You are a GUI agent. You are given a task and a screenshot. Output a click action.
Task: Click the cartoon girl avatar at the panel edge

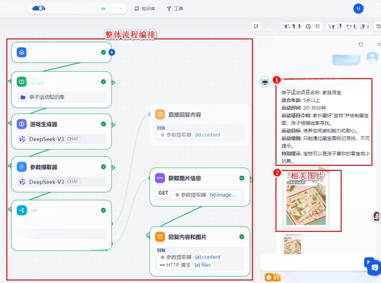(x=377, y=216)
